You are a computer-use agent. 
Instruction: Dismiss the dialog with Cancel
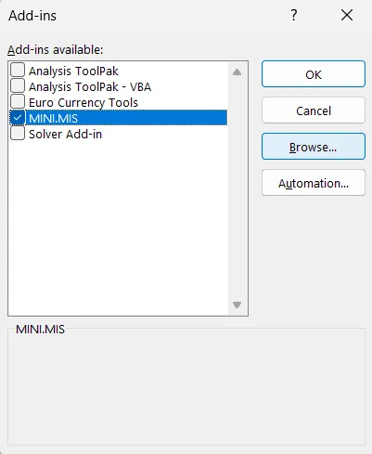pos(314,110)
